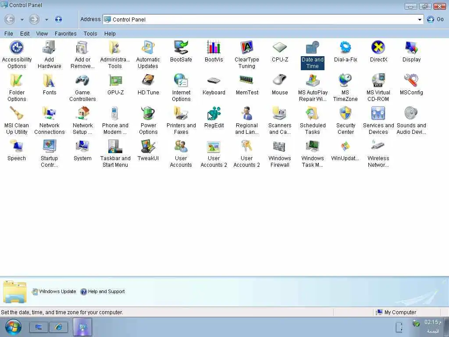
Task: Select the Keyboard icon
Action: click(x=214, y=81)
